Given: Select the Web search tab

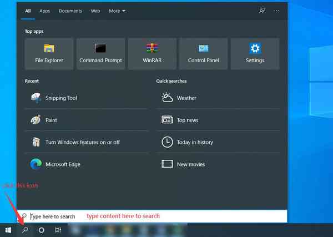Looking at the screenshot, I should click(x=95, y=11).
